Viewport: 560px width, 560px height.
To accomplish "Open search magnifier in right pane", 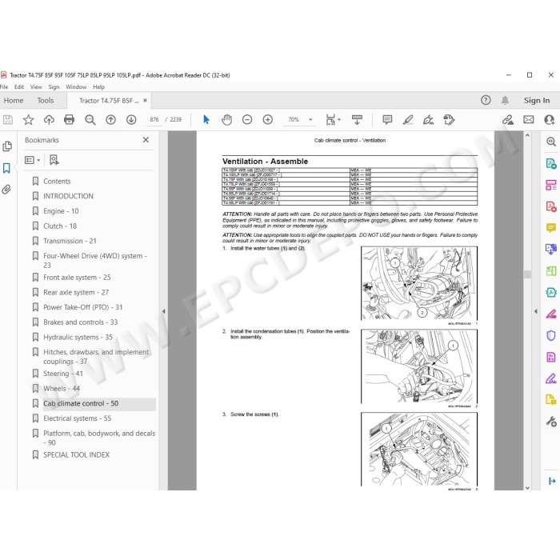I will [x=550, y=142].
